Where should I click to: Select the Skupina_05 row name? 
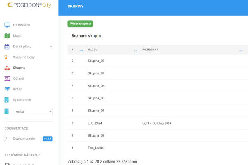tap(96, 98)
